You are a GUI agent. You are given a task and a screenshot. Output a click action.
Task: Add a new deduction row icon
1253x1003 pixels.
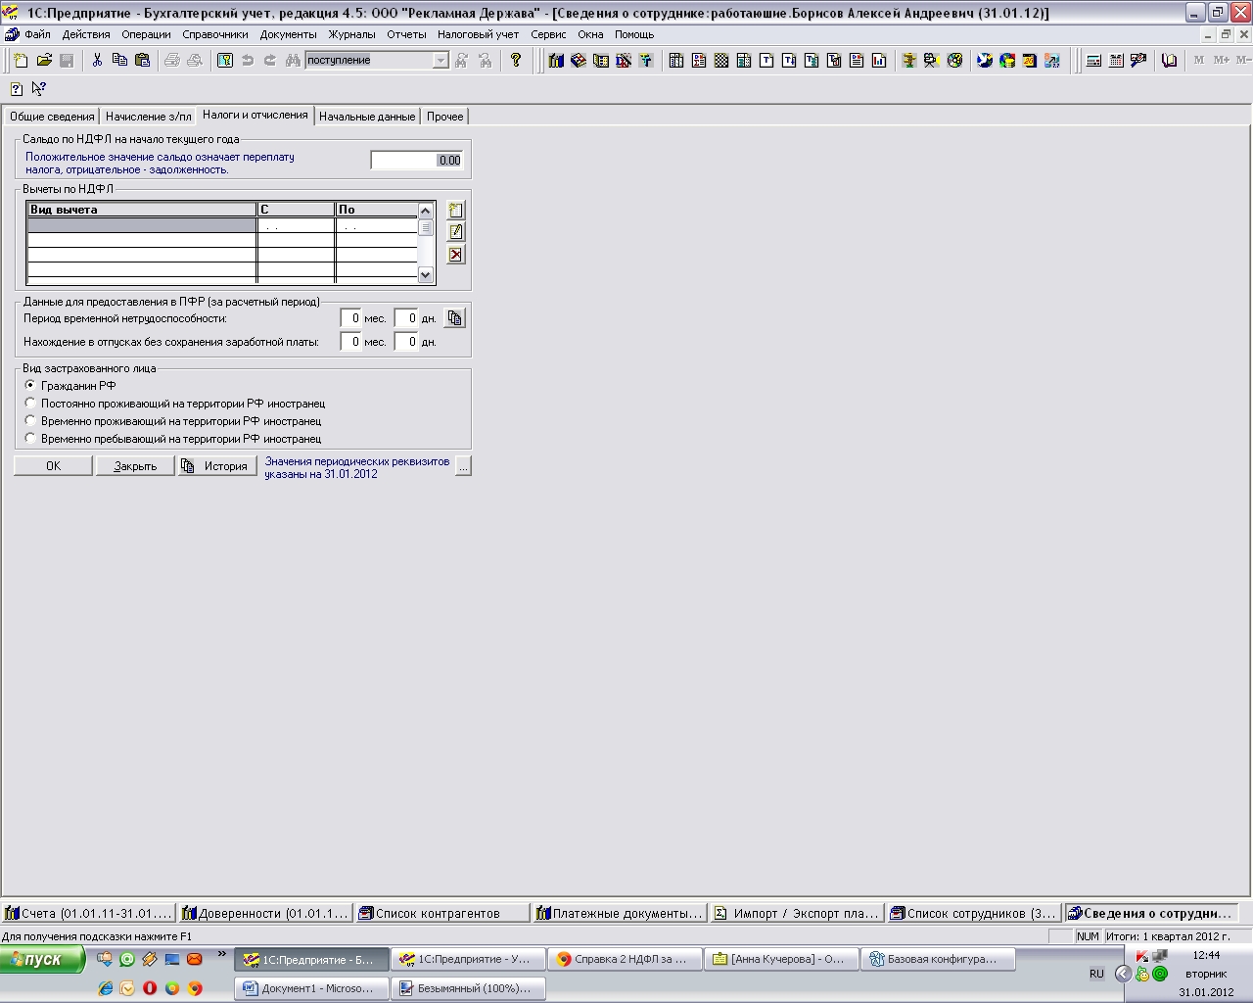[455, 210]
